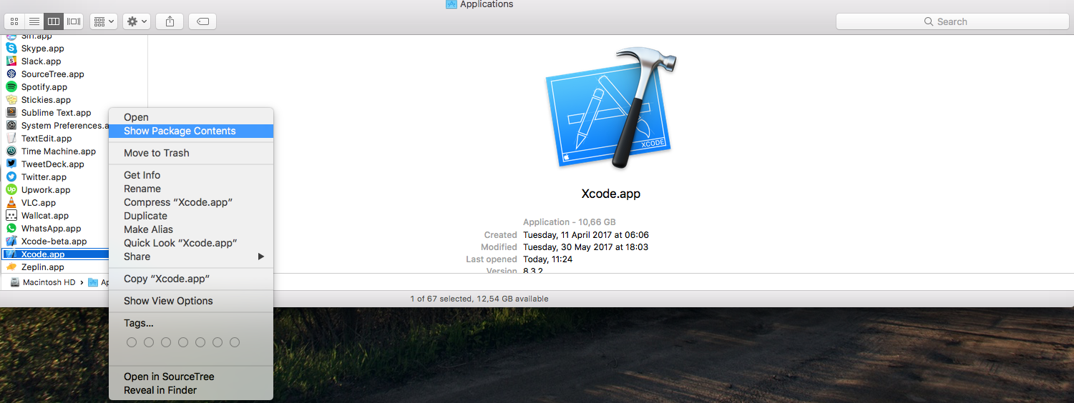Choose Get Info menu item
Image resolution: width=1074 pixels, height=403 pixels.
(191, 175)
